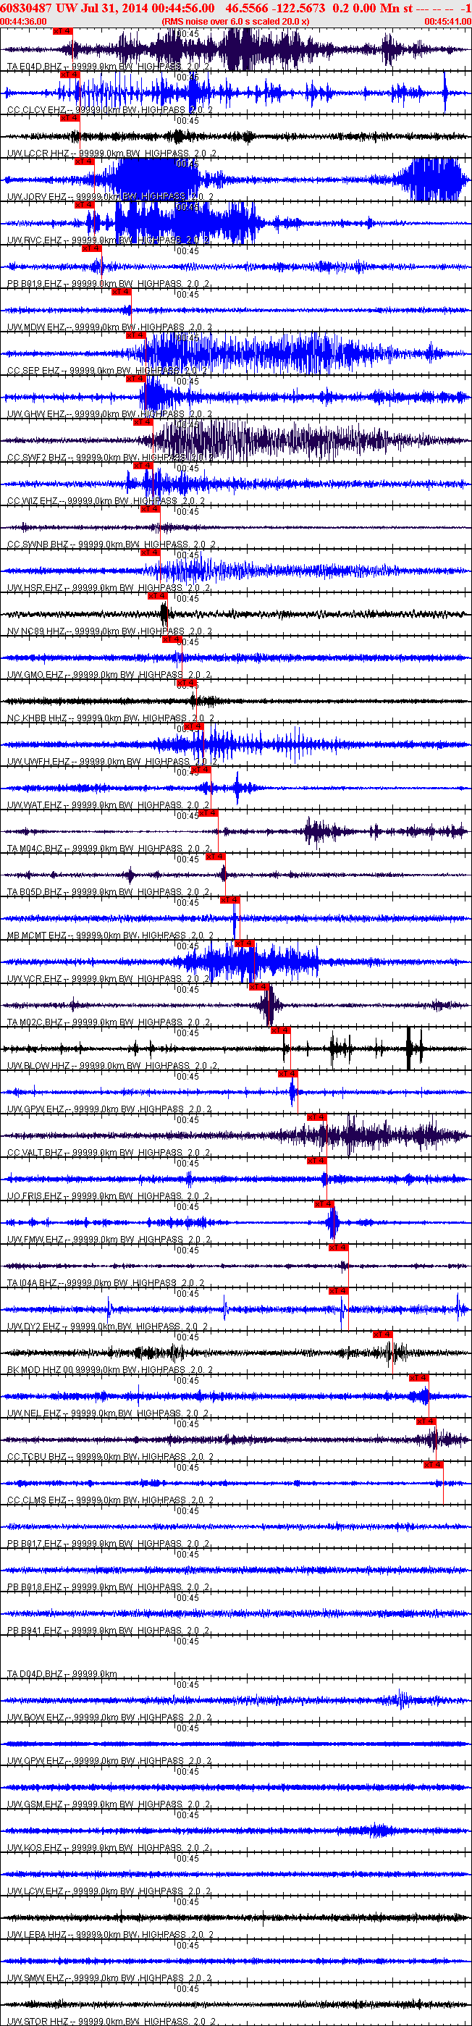This screenshot has height=2026, width=472.
Task: Click red pick marker on UW NEL trace
Action: click(418, 1377)
